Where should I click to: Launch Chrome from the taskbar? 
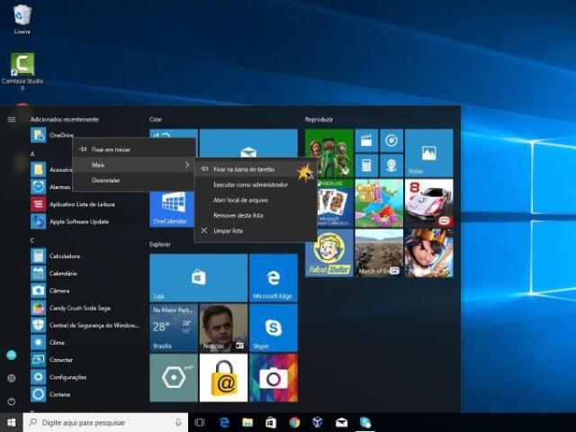coord(294,422)
